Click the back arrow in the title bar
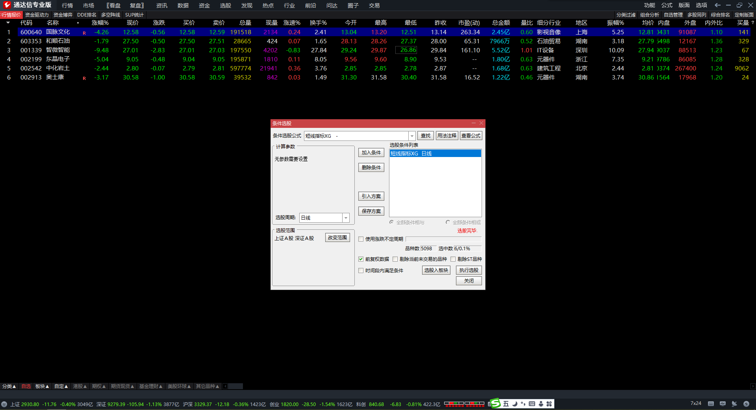Screen dimensions: 756x410 [x=717, y=5]
